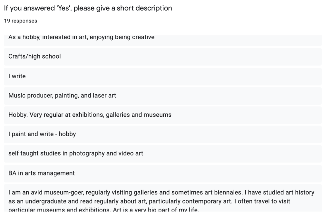Click the "Crafts/high school" response row
The width and height of the screenshot is (330, 216).
point(34,57)
